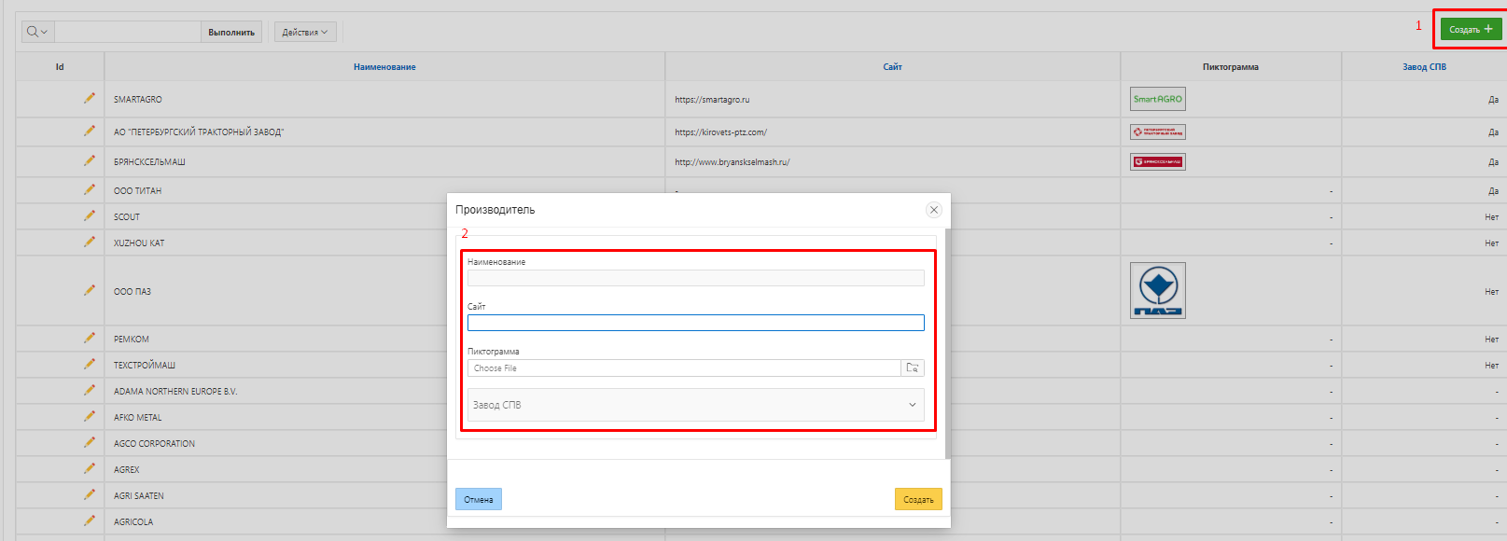The height and width of the screenshot is (541, 1507).
Task: Click the edit pencil for SMARTAGRO row
Action: [x=90, y=98]
